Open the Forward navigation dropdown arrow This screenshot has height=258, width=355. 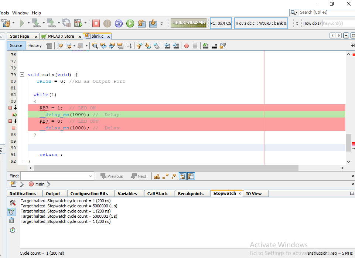(86, 46)
